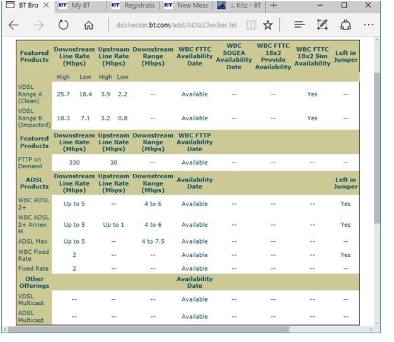Click the 330 downstream rate value

pos(74,162)
